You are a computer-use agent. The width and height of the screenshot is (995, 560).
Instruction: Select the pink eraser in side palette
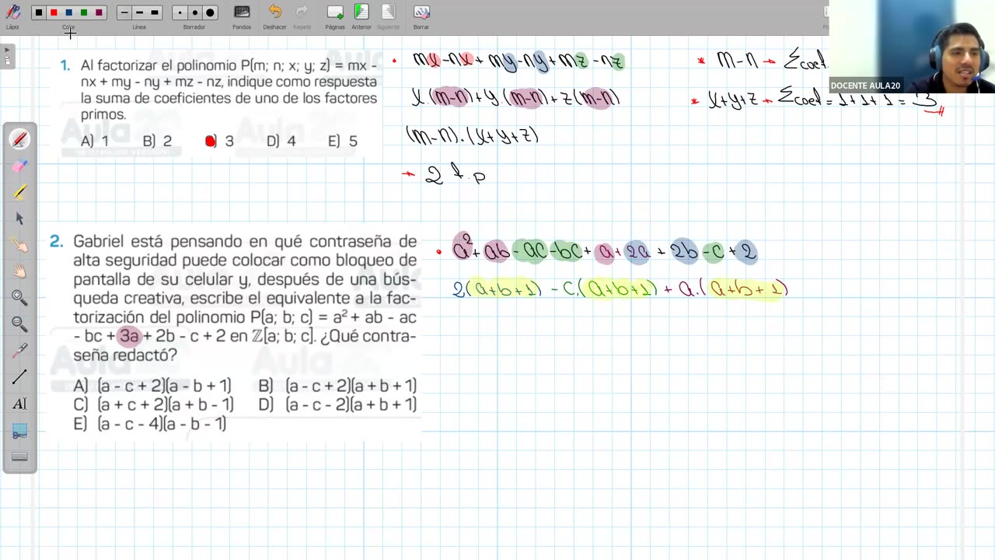pyautogui.click(x=19, y=166)
